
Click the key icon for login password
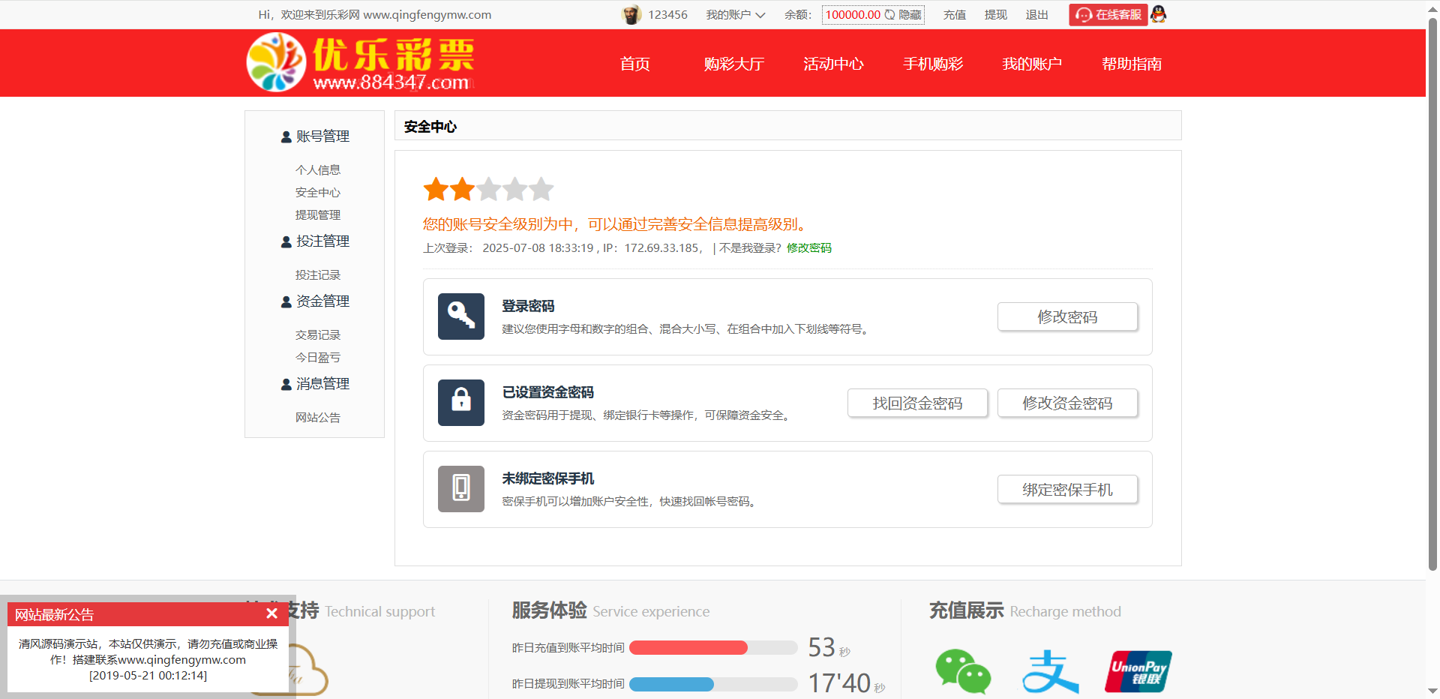click(x=460, y=316)
